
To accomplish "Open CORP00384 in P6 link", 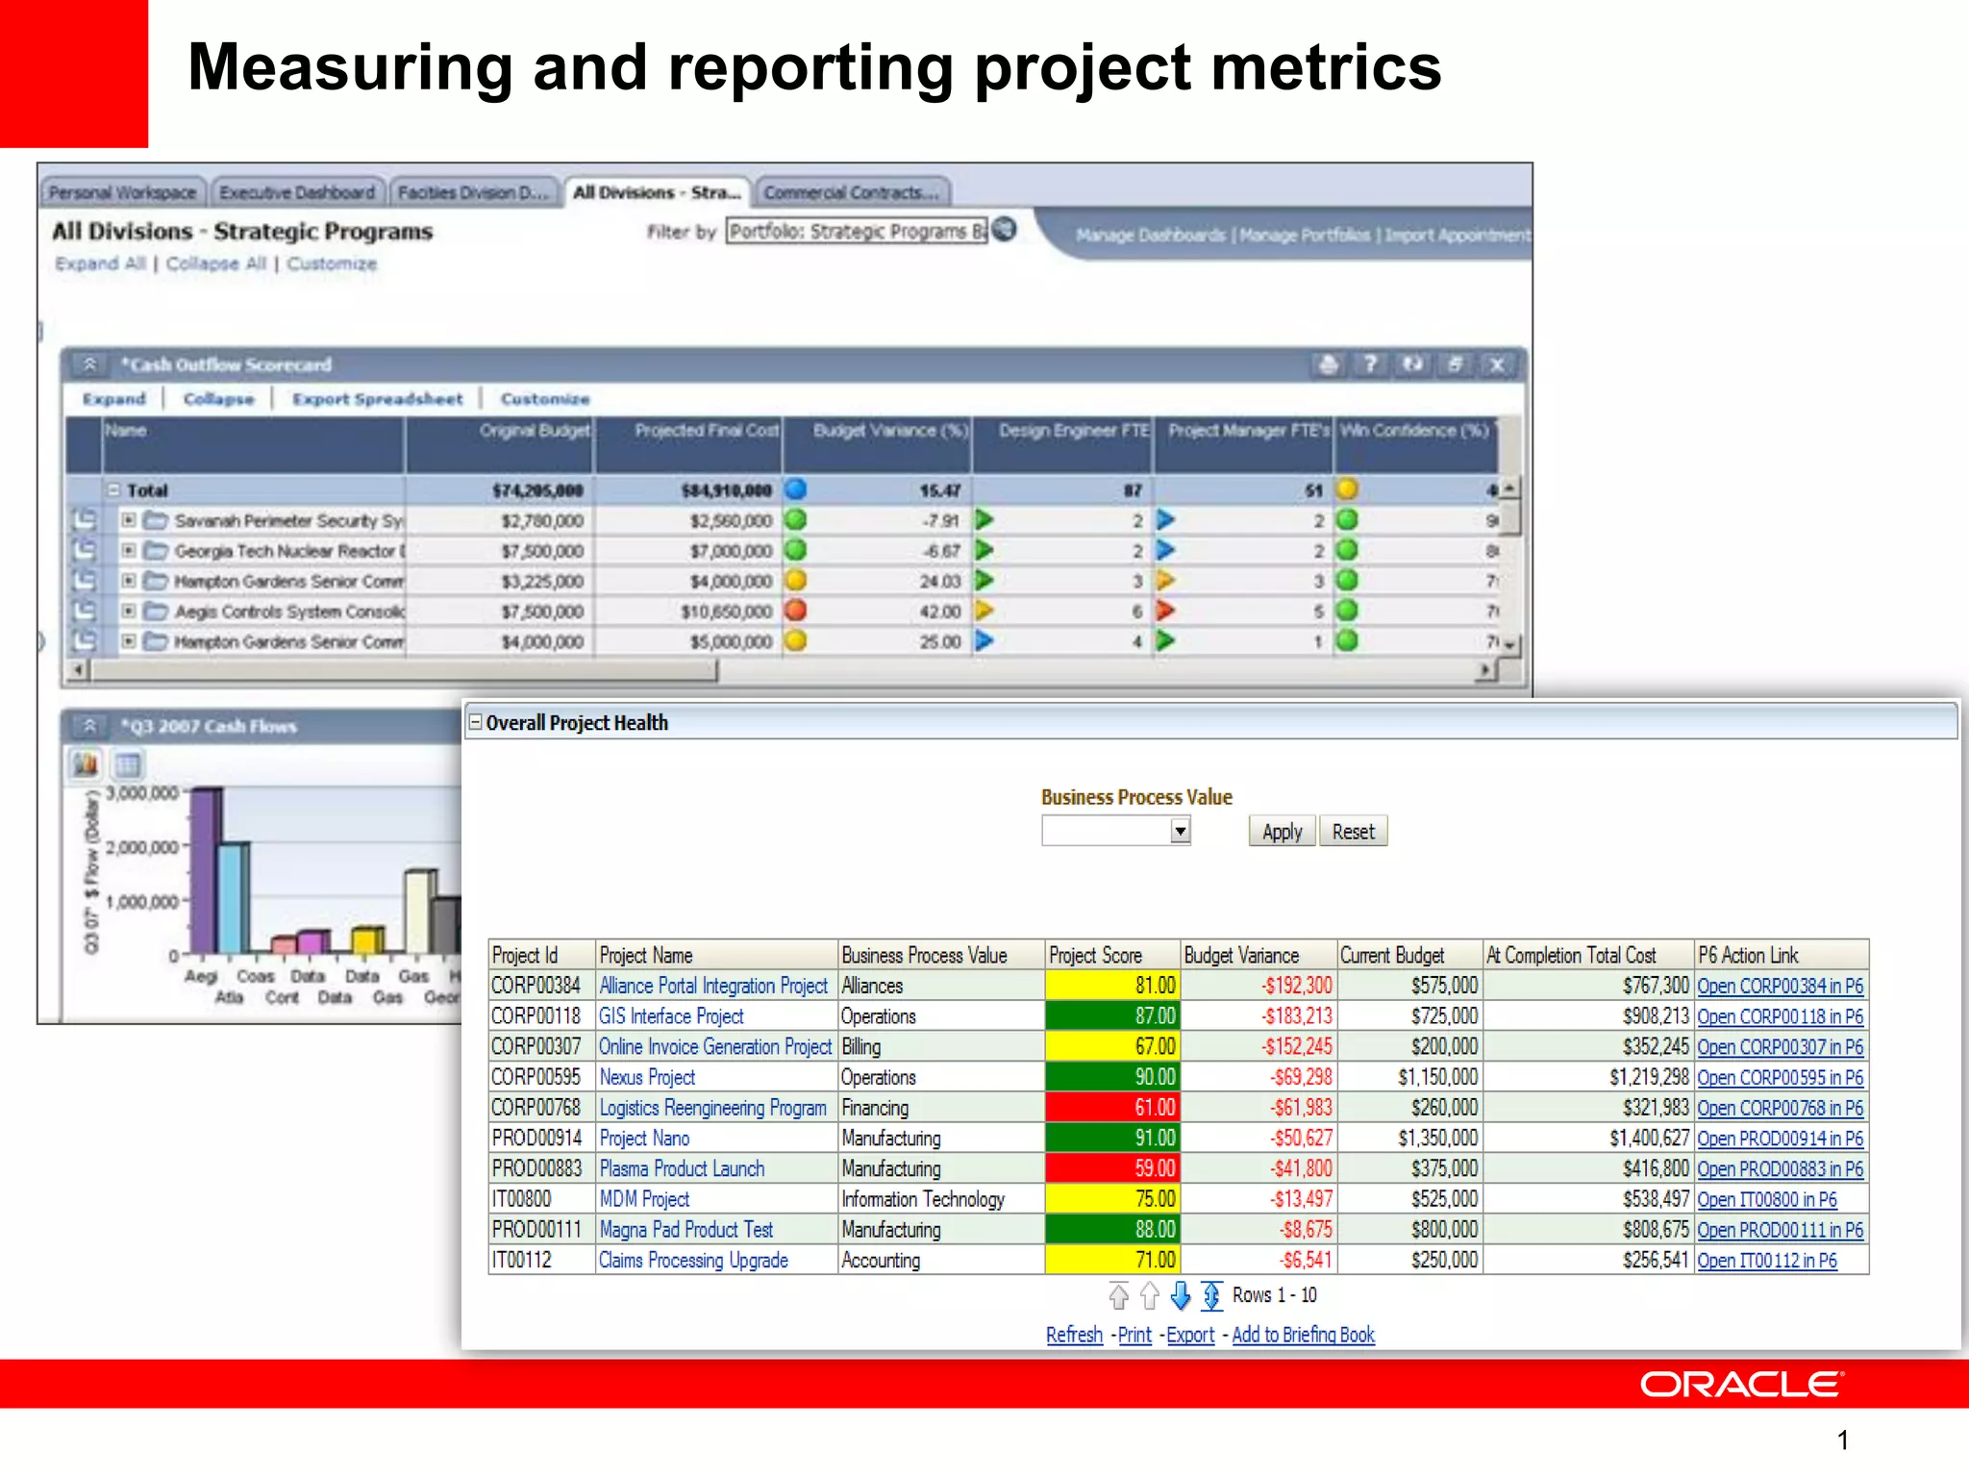I will click(1780, 986).
